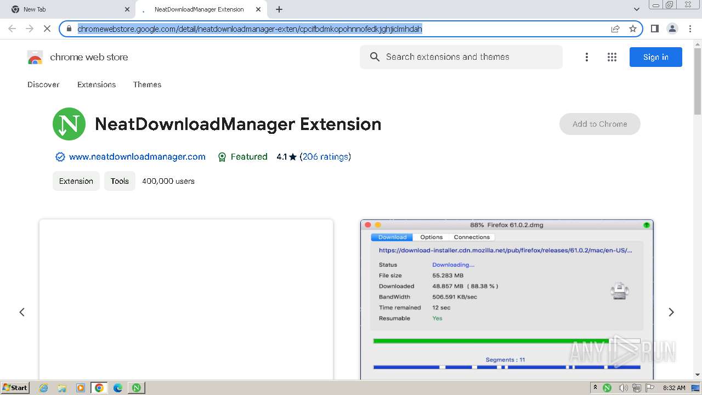Click the Chrome taskbar icon
This screenshot has height=395, width=702.
tap(99, 388)
